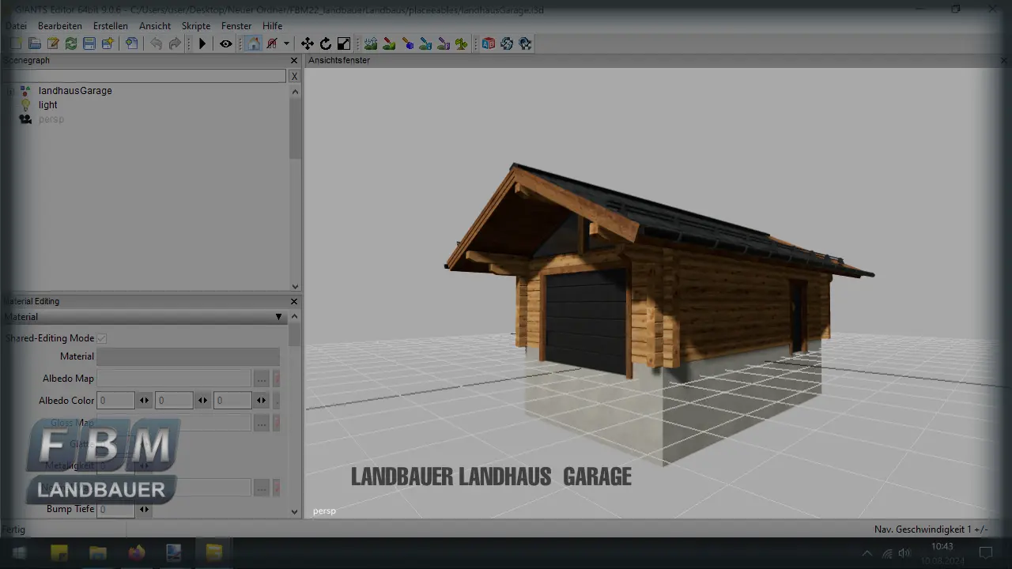1012x569 pixels.
Task: Select the Move four-arrow tool
Action: click(x=307, y=43)
